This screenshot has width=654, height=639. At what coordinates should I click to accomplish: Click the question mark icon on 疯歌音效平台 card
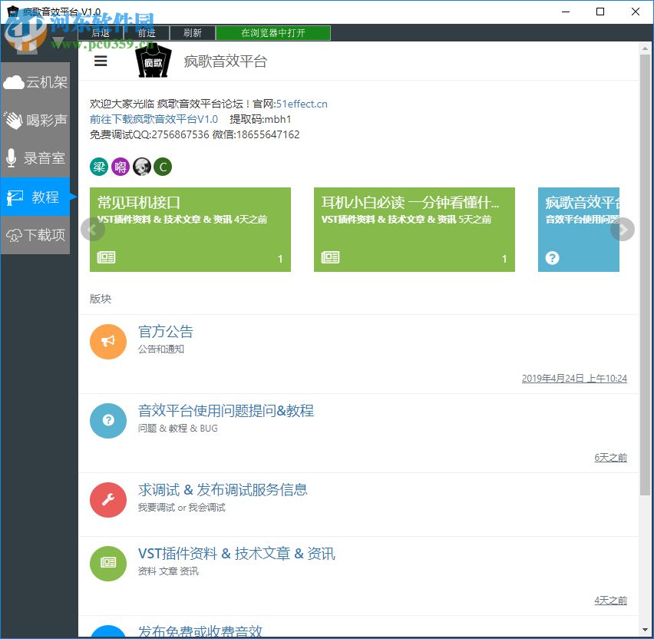552,258
